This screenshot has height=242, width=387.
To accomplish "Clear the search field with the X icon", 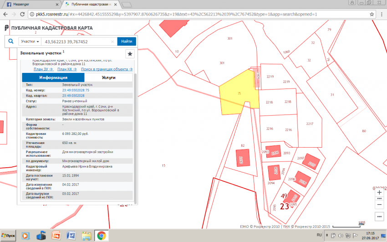I will [112, 41].
